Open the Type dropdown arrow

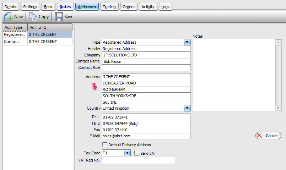pyautogui.click(x=187, y=42)
